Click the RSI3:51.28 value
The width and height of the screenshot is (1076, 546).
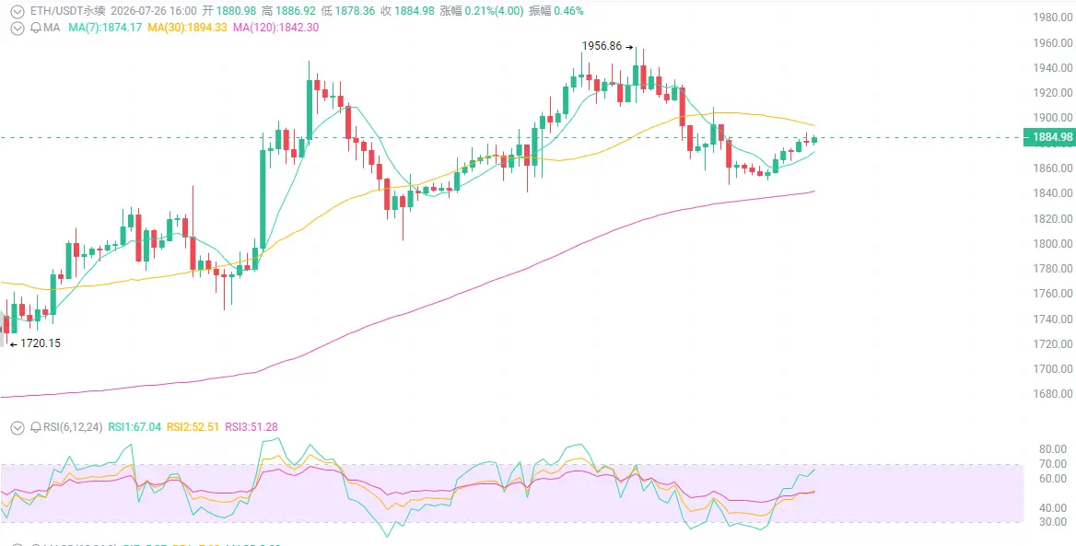(251, 426)
